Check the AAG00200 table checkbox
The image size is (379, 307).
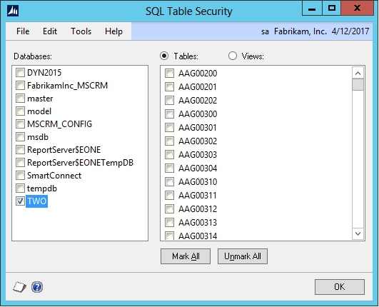pos(169,74)
